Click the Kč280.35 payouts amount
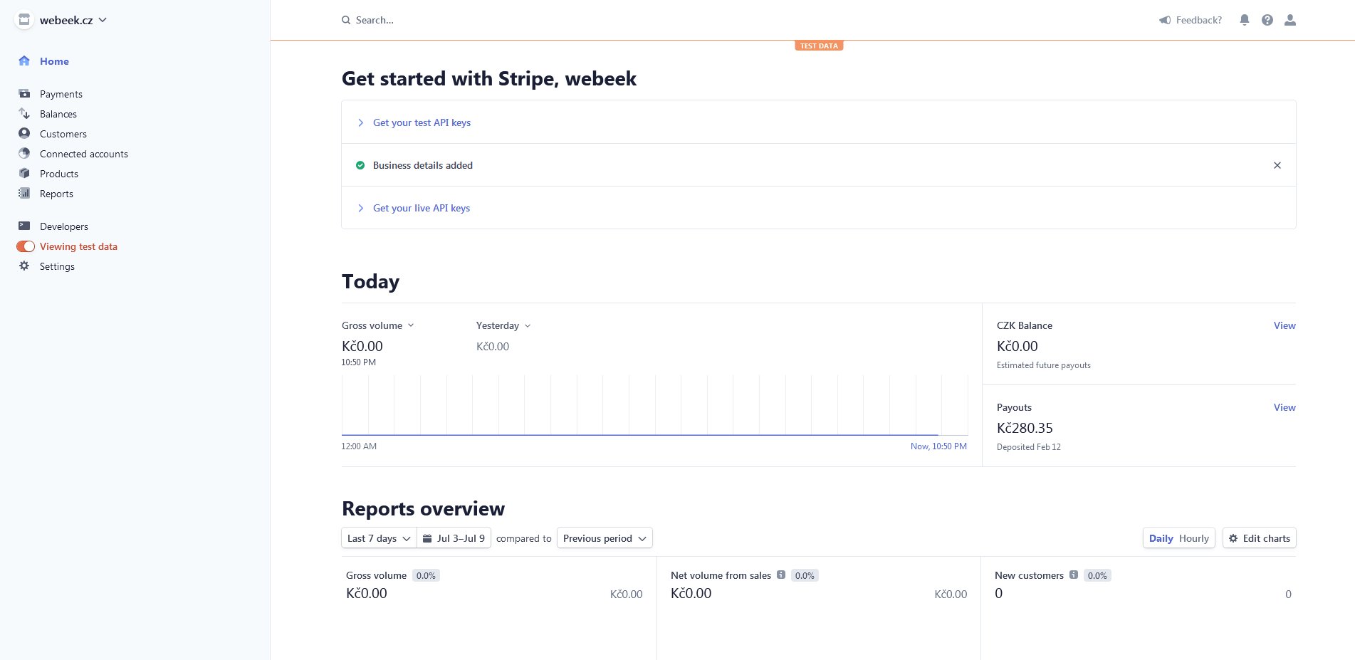1355x660 pixels. [x=1025, y=428]
